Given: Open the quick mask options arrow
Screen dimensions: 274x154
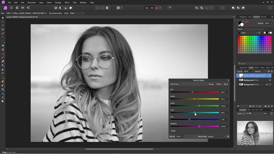Looking at the screenshot, I should pos(122,8).
